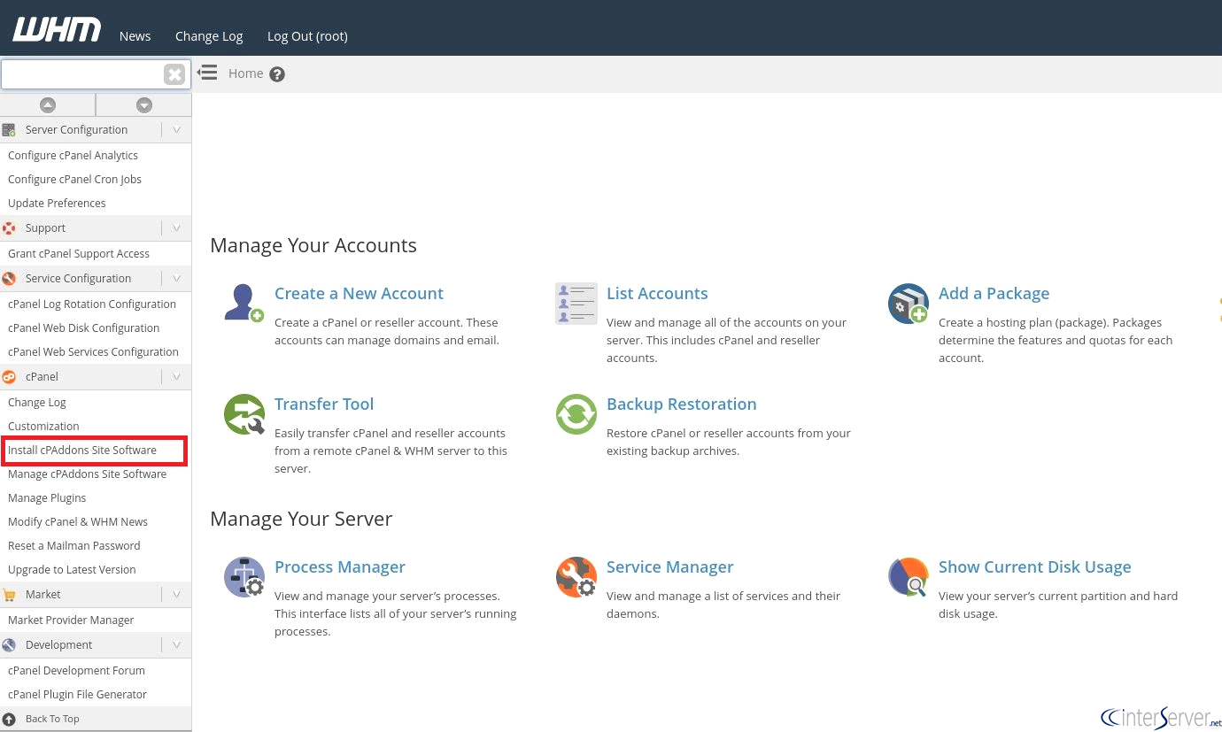Screen dimensions: 1222x732
Task: Click the Service Configuration wrench icon
Action: pos(9,279)
